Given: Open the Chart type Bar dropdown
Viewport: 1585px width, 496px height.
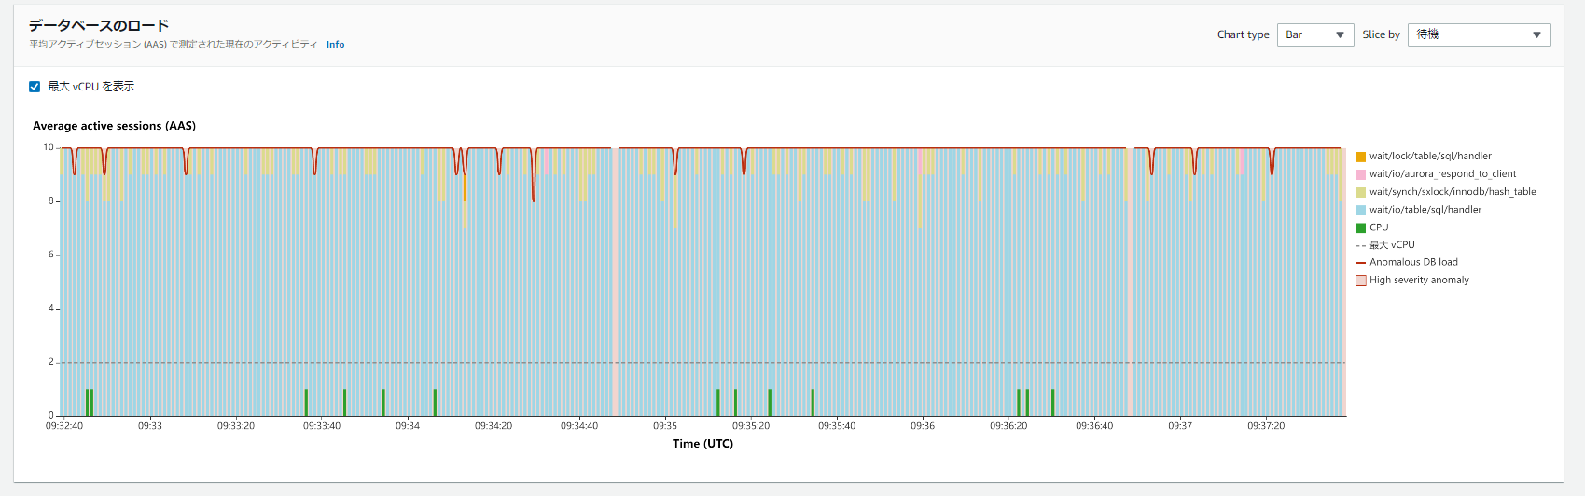Looking at the screenshot, I should click(x=1314, y=34).
